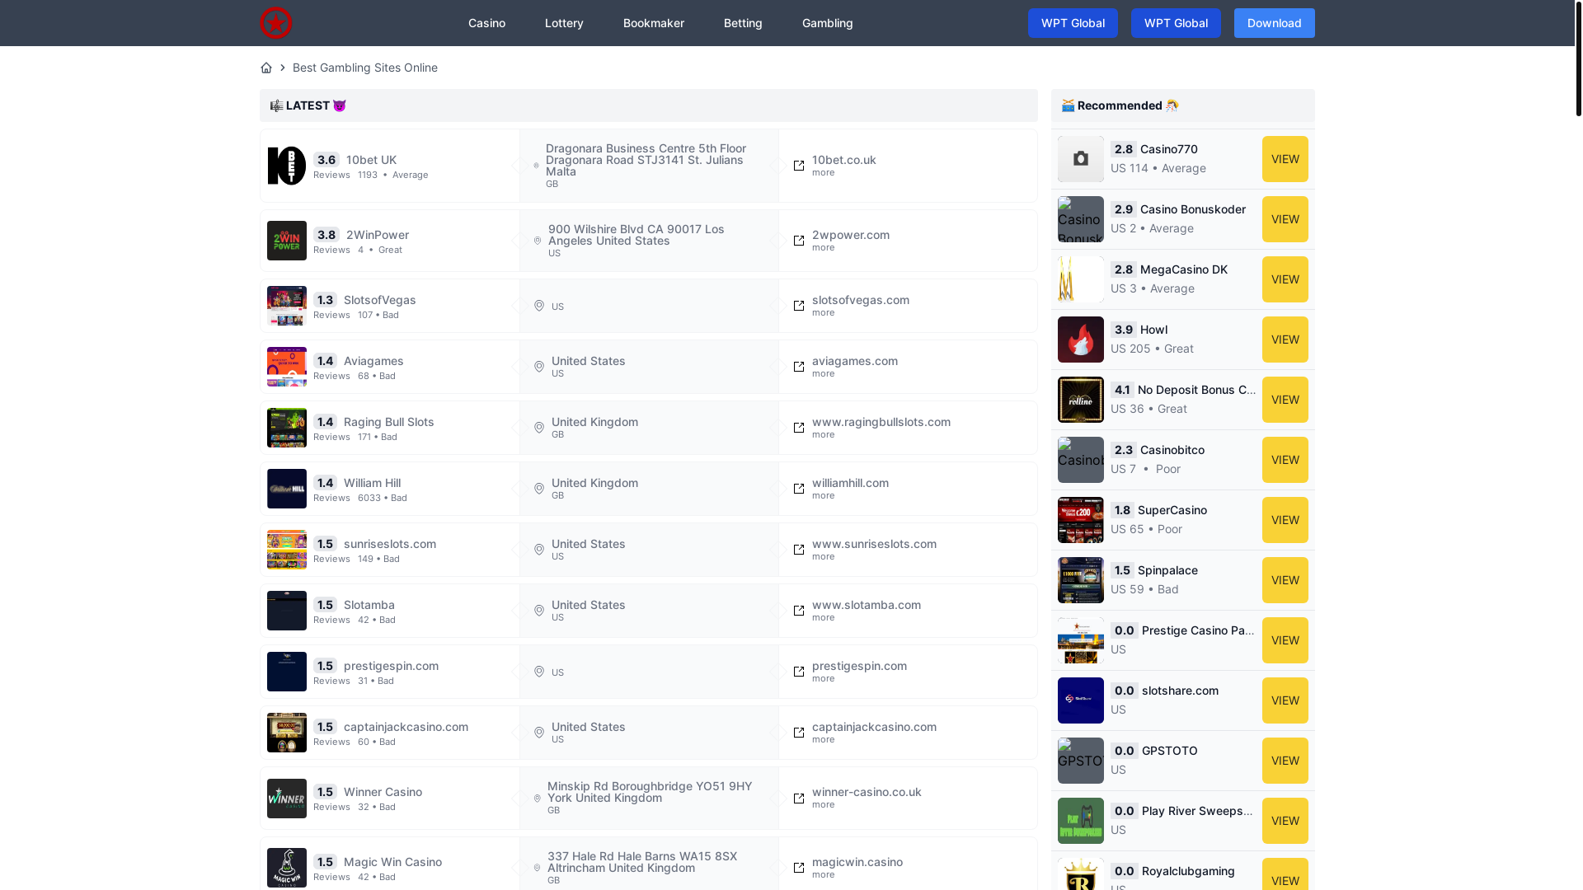
Task: Open the Howl flame logo
Action: (1081, 340)
